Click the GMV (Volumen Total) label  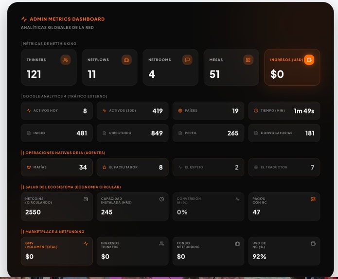[41, 245]
